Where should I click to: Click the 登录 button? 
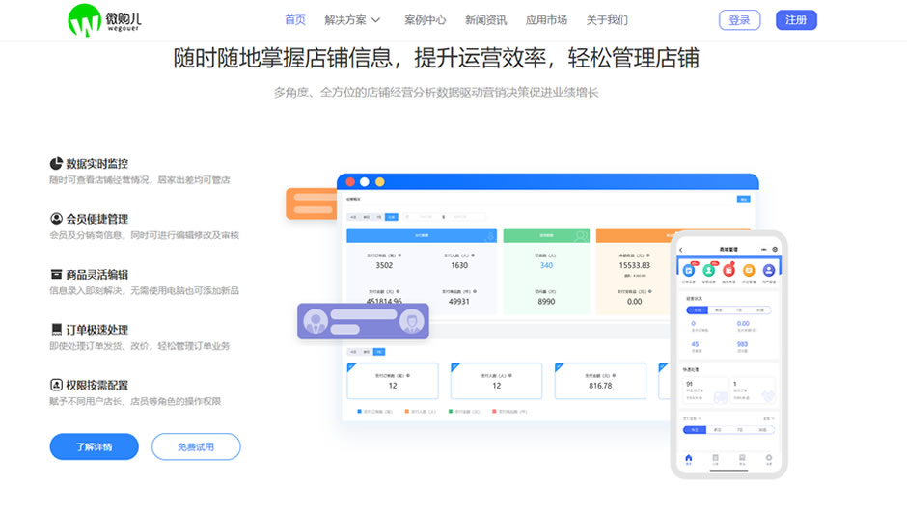tap(739, 20)
